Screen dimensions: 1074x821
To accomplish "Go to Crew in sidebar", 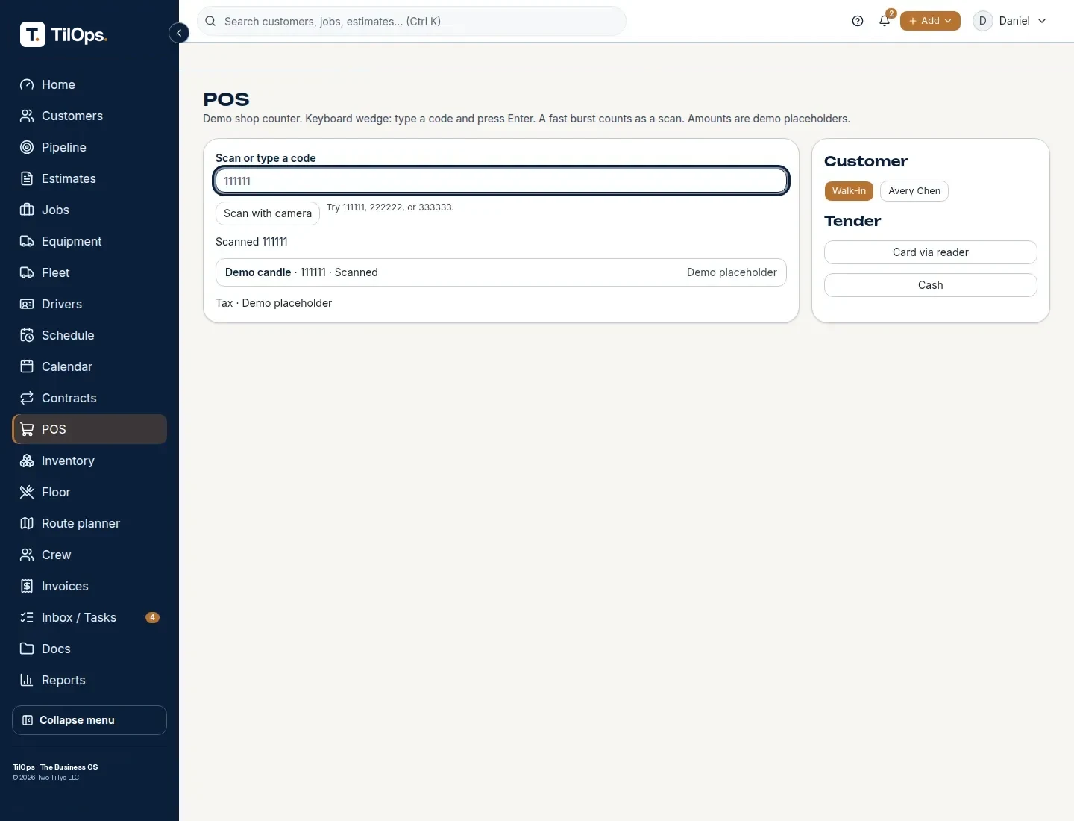I will pyautogui.click(x=89, y=555).
